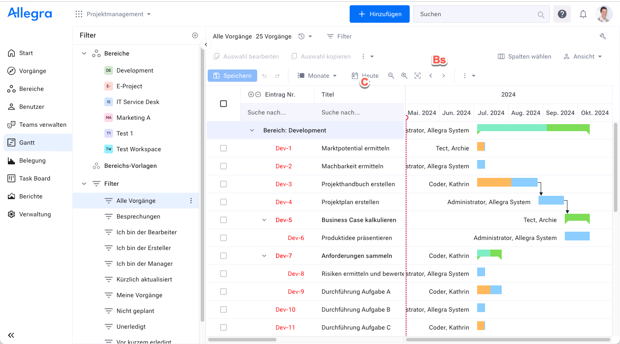Add a new filter with plus icon
This screenshot has height=344, width=620.
[195, 35]
